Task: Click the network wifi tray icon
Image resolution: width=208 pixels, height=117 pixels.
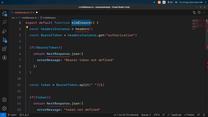Action: pyautogui.click(x=154, y=2)
